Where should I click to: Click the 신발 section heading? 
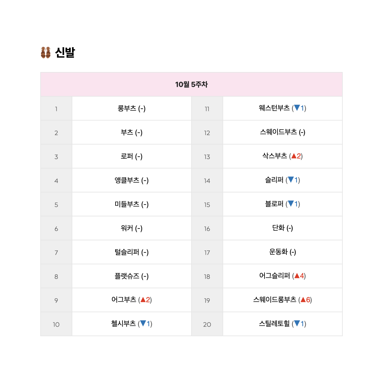65,52
